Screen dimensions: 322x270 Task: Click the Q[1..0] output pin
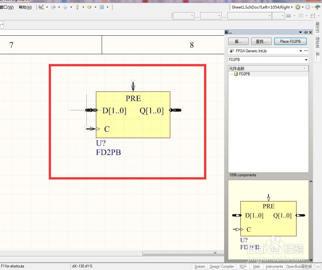pos(175,110)
